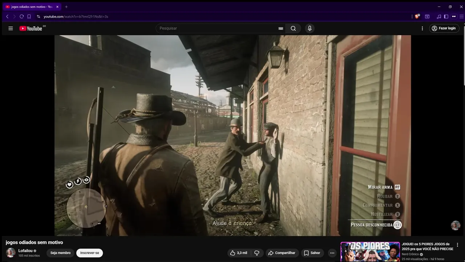Open the YouTube guide hamburger menu
465x262 pixels.
click(x=11, y=28)
